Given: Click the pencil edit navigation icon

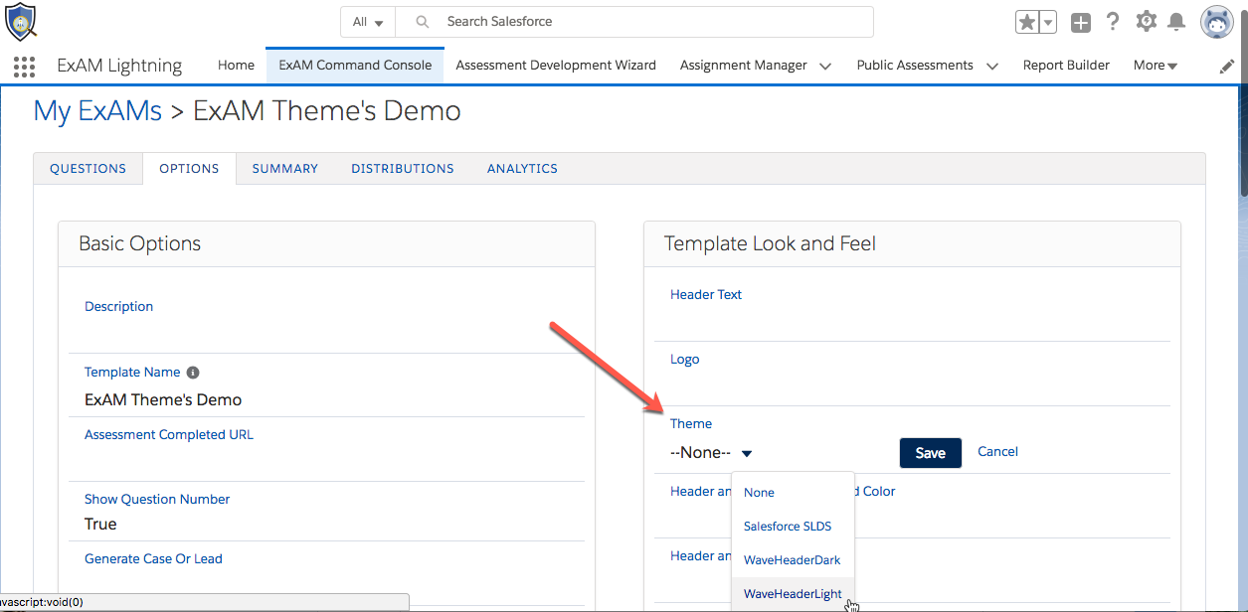Looking at the screenshot, I should (x=1227, y=67).
